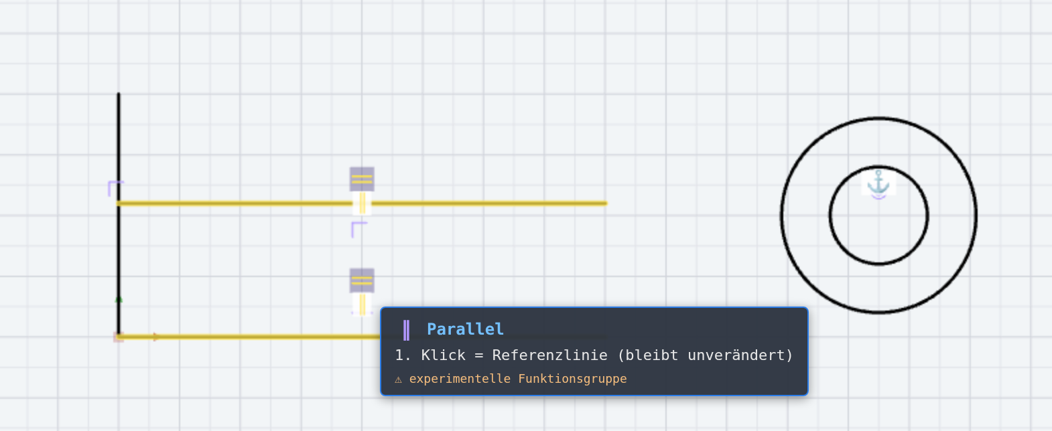Click the parallel bars icon in the tooltip
The height and width of the screenshot is (431, 1052).
406,330
